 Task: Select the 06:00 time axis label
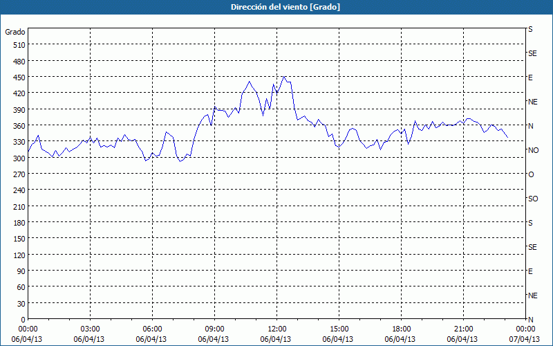click(152, 329)
